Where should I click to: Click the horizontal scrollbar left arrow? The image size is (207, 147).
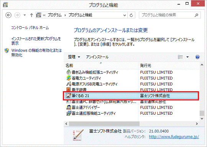pos(66,124)
